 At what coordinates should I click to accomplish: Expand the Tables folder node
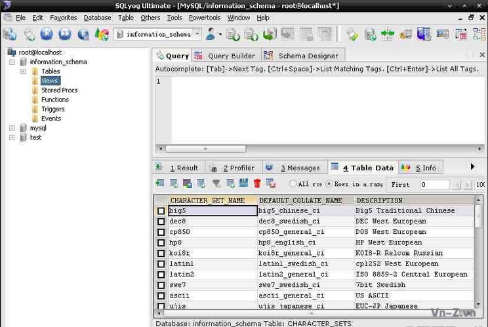click(23, 71)
